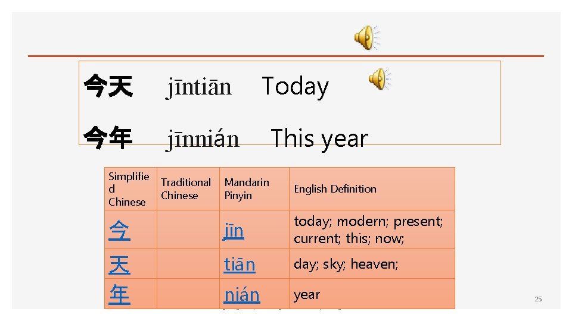Click the definition cell starting with today; modern

click(368, 230)
